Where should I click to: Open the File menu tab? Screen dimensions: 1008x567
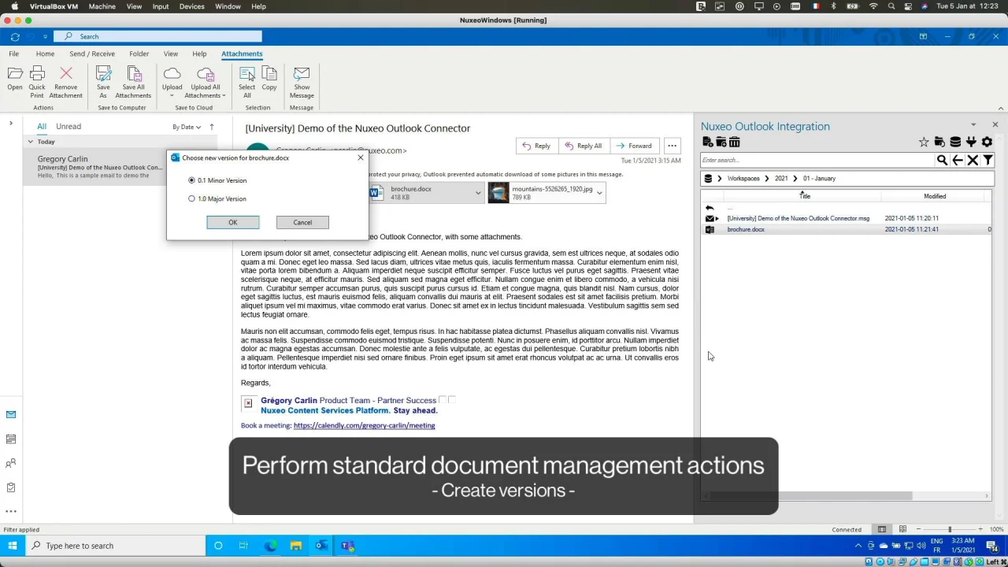point(14,54)
